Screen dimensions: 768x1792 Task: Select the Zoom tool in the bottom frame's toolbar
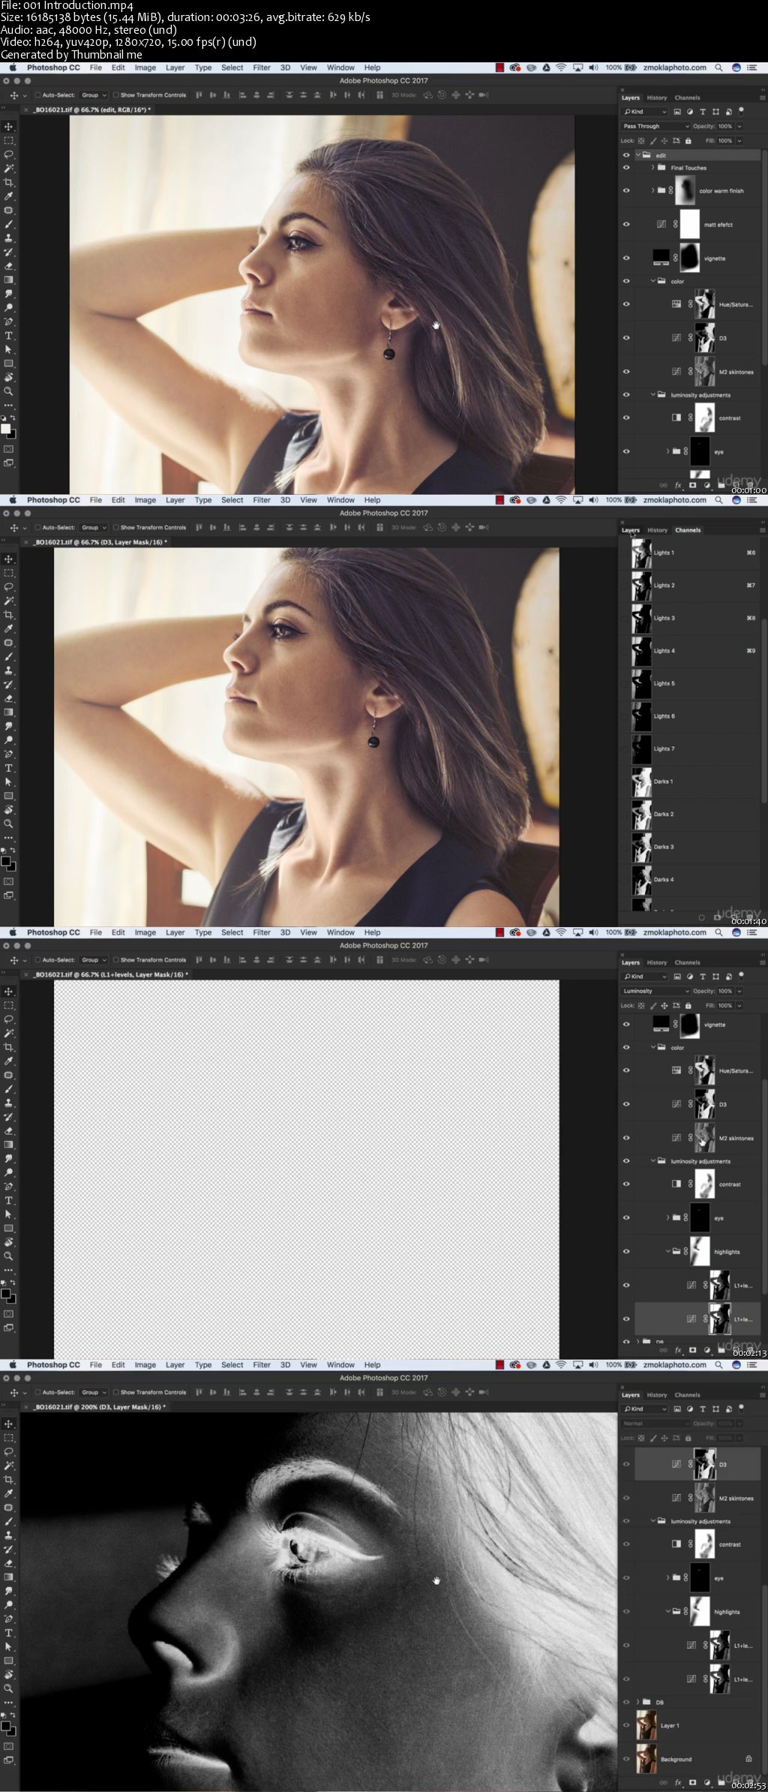click(x=9, y=1688)
